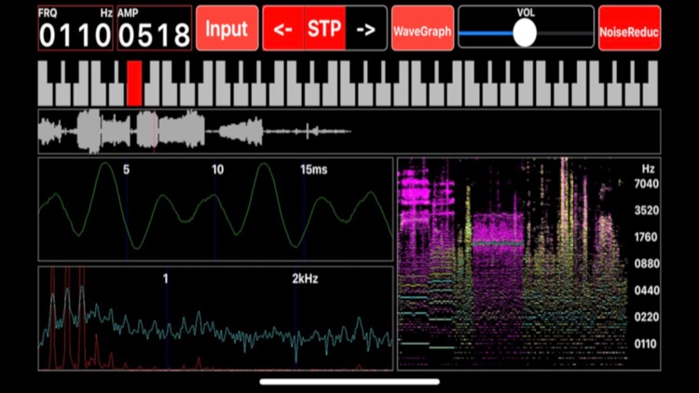Toggle the WaveGraph display button
The image size is (699, 393).
click(x=422, y=28)
